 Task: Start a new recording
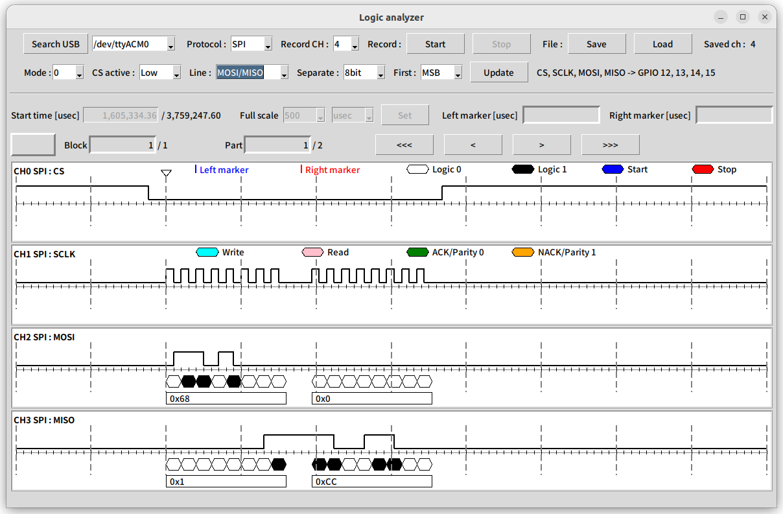tap(435, 43)
